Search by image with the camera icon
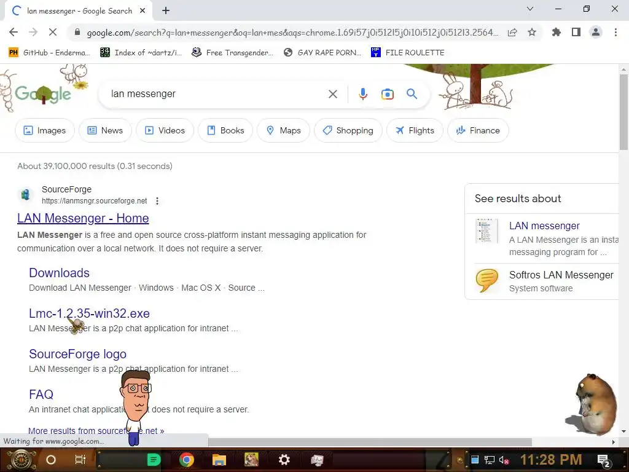The width and height of the screenshot is (629, 472). (x=387, y=94)
